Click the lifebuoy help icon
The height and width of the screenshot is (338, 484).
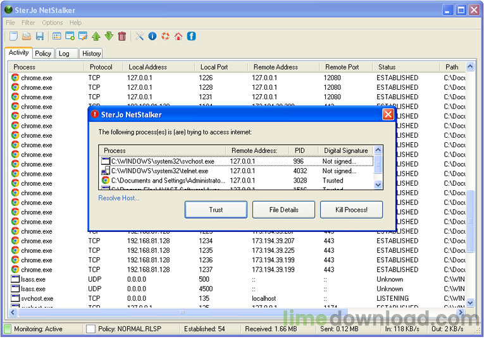click(x=165, y=36)
